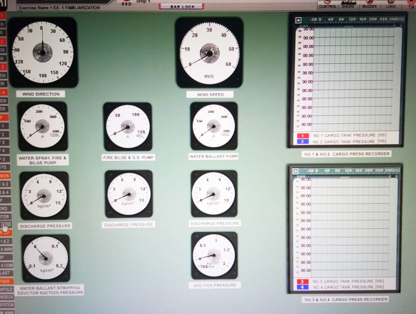Select the Water Ballast Pump ammeter
The image size is (416, 314).
click(213, 126)
